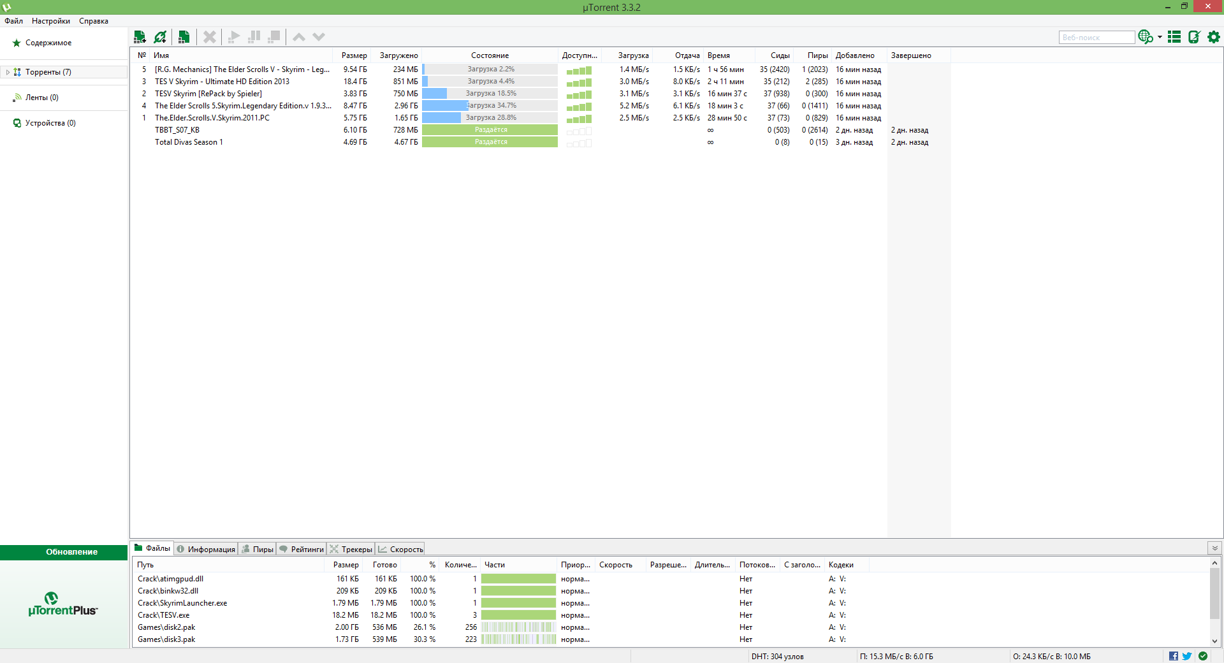Click the Add Torrent toolbar icon
This screenshot has width=1224, height=663.
click(140, 37)
